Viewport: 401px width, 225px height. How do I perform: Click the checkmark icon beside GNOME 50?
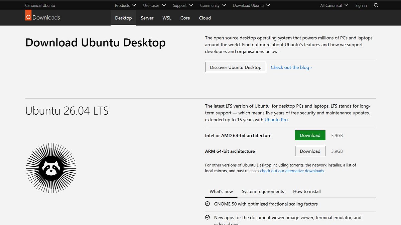208,204
